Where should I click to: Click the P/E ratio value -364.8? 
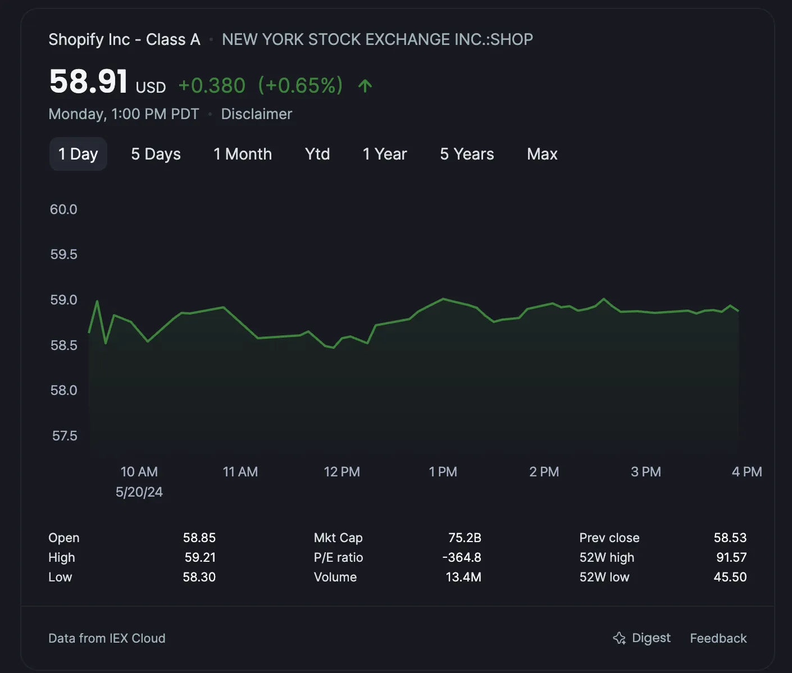point(462,557)
